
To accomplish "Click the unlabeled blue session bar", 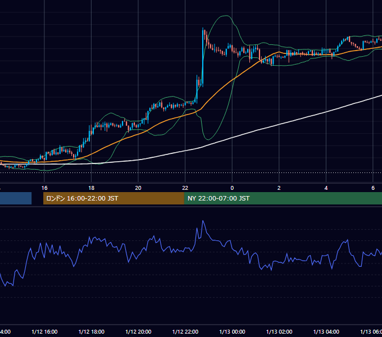I will (x=16, y=198).
